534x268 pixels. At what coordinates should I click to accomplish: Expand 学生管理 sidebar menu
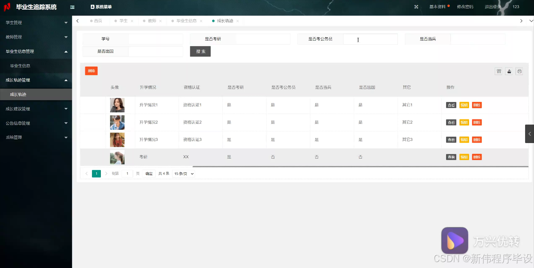point(36,23)
